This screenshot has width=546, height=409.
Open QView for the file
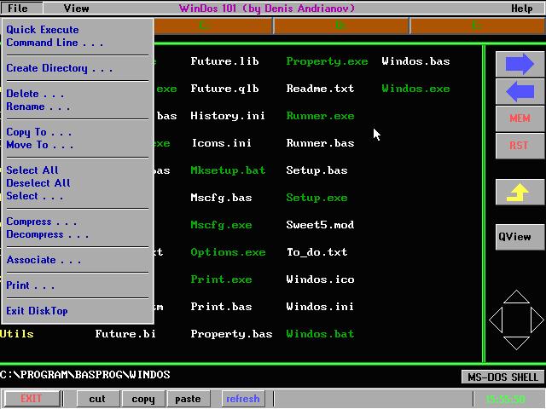point(520,237)
